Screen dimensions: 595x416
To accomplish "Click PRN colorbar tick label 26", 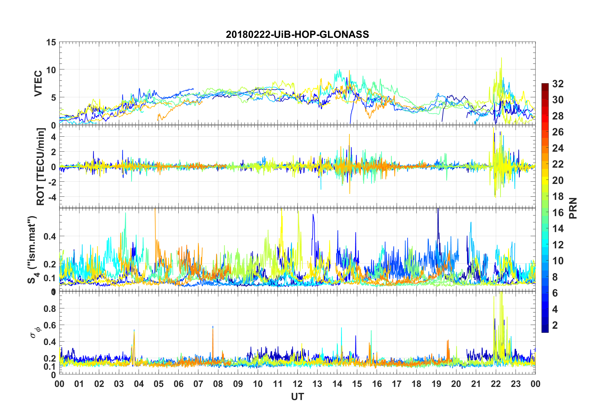I will click(558, 132).
